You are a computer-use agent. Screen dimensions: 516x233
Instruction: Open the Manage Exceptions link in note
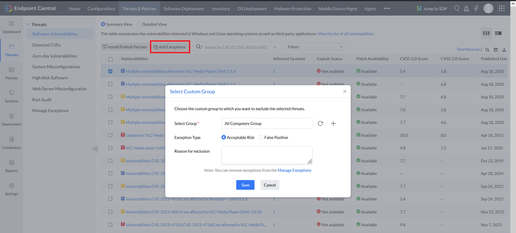tap(294, 170)
